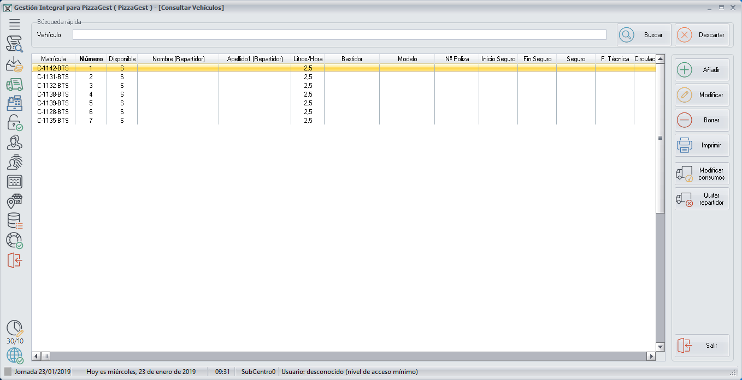
Task: Sort by the Matrícula column header
Action: coord(53,59)
